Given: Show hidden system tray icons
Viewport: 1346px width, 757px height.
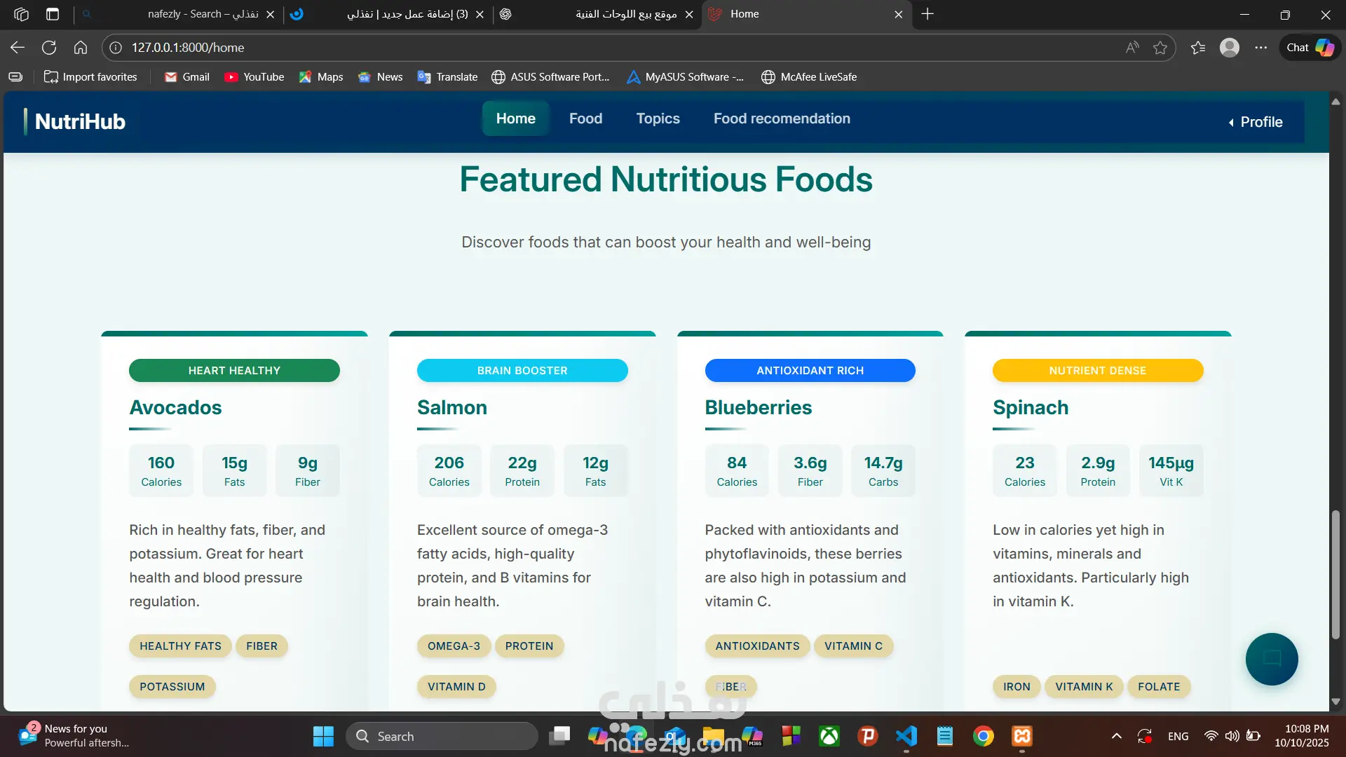Looking at the screenshot, I should click(1116, 736).
